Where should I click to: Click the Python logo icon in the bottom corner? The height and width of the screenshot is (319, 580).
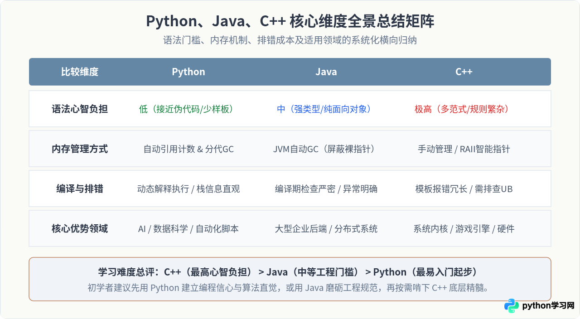click(512, 306)
